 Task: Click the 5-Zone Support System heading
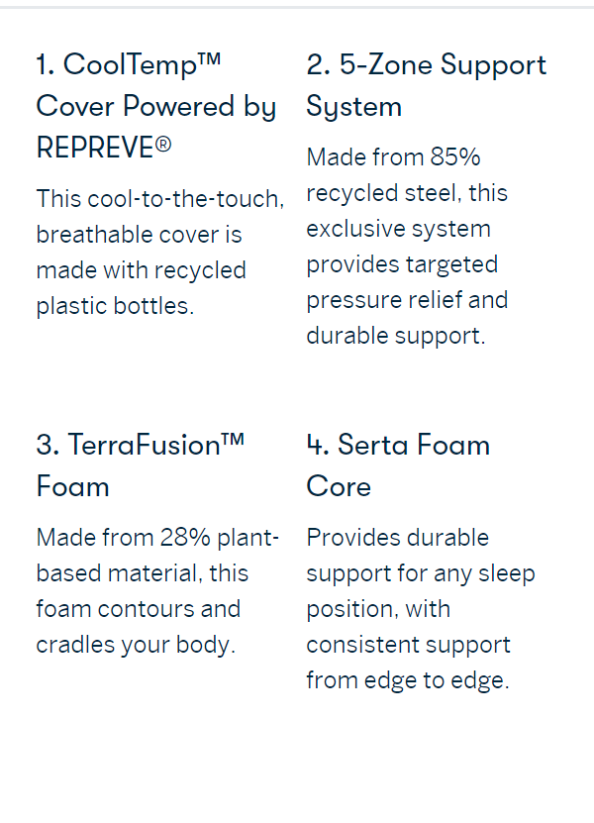(x=426, y=85)
